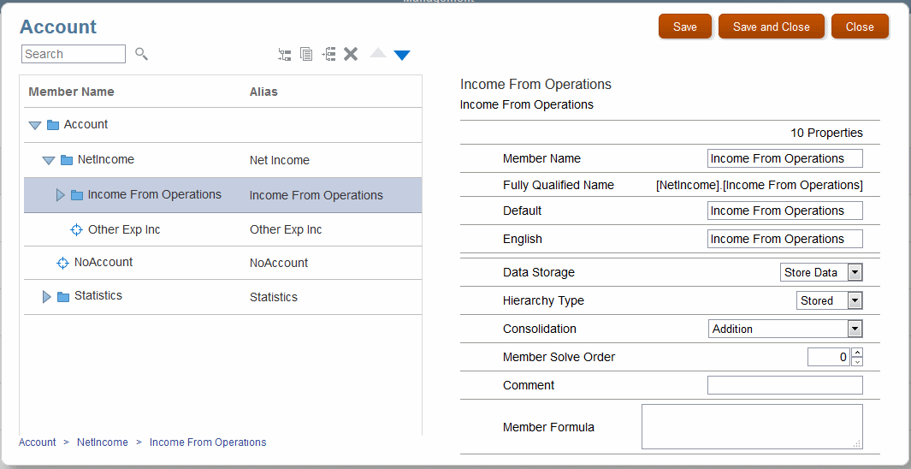
Task: Click the Add Sibling member icon
Action: click(x=328, y=54)
